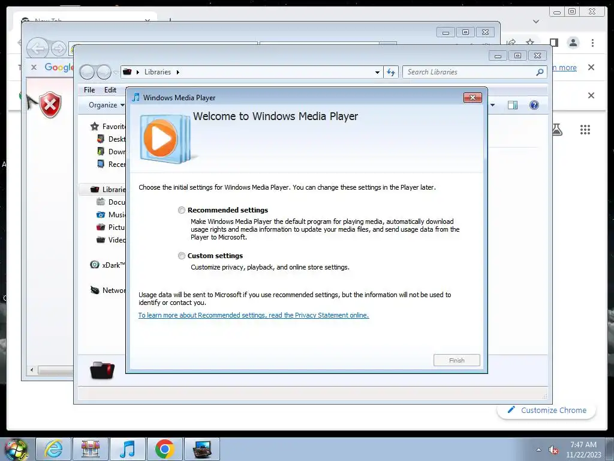
Task: Close the Windows Media Player welcome dialog
Action: (x=472, y=98)
